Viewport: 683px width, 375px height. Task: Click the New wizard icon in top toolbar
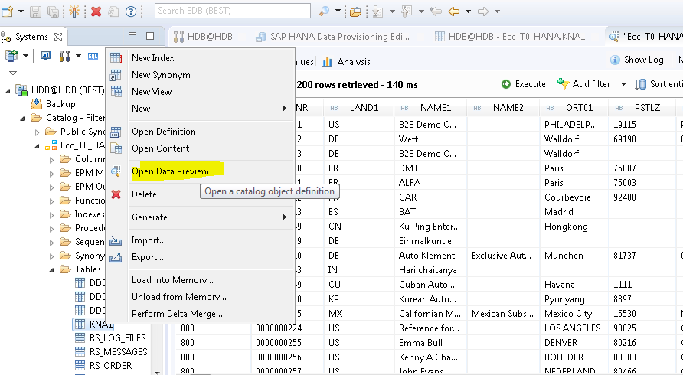tap(8, 11)
